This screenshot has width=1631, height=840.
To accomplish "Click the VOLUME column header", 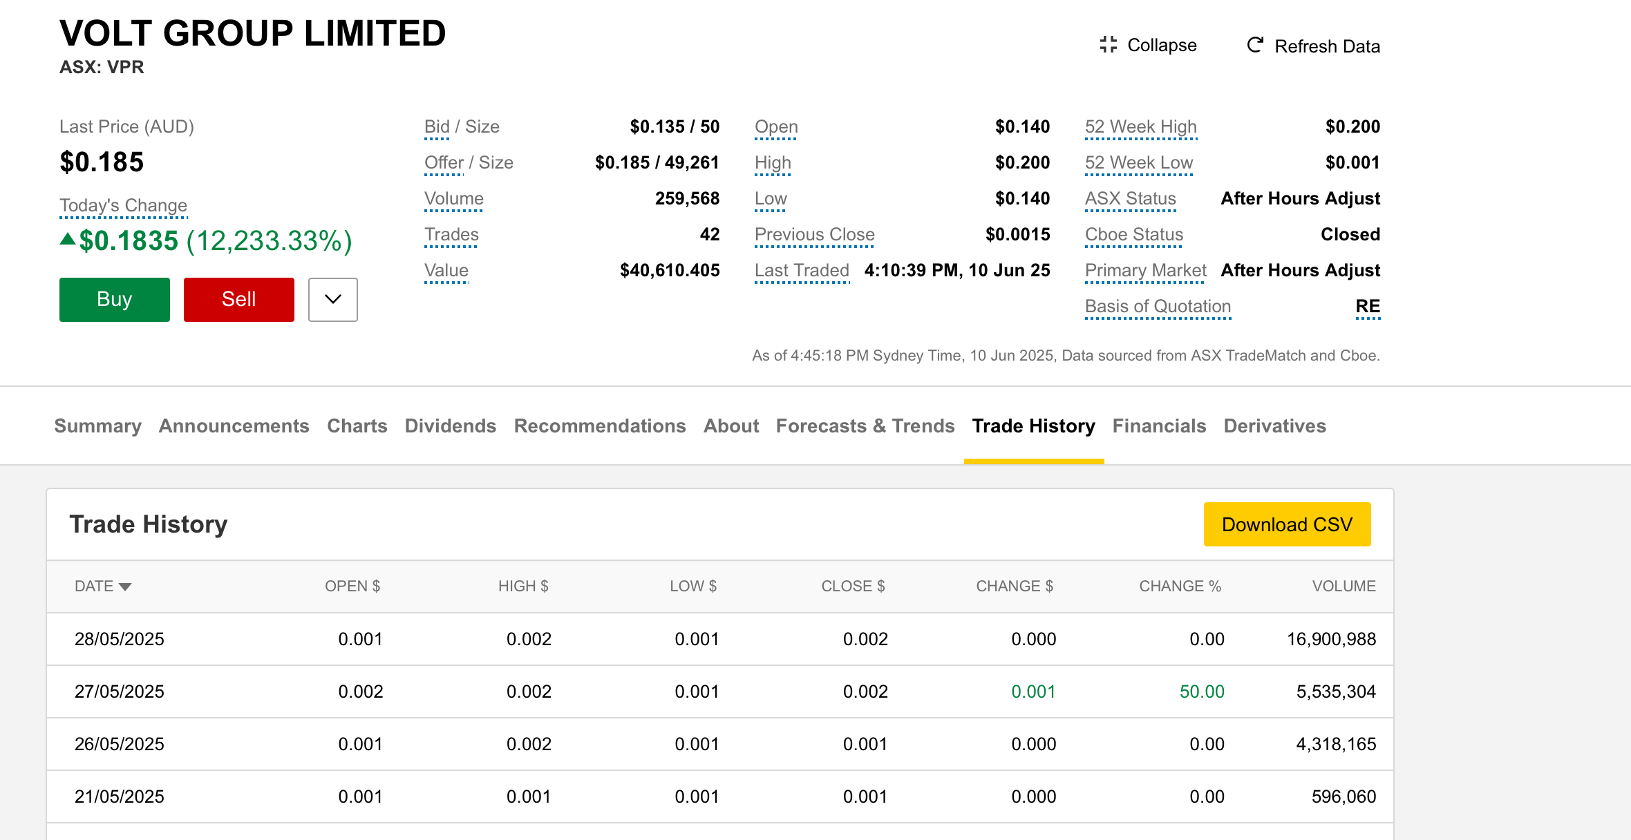I will (1344, 586).
